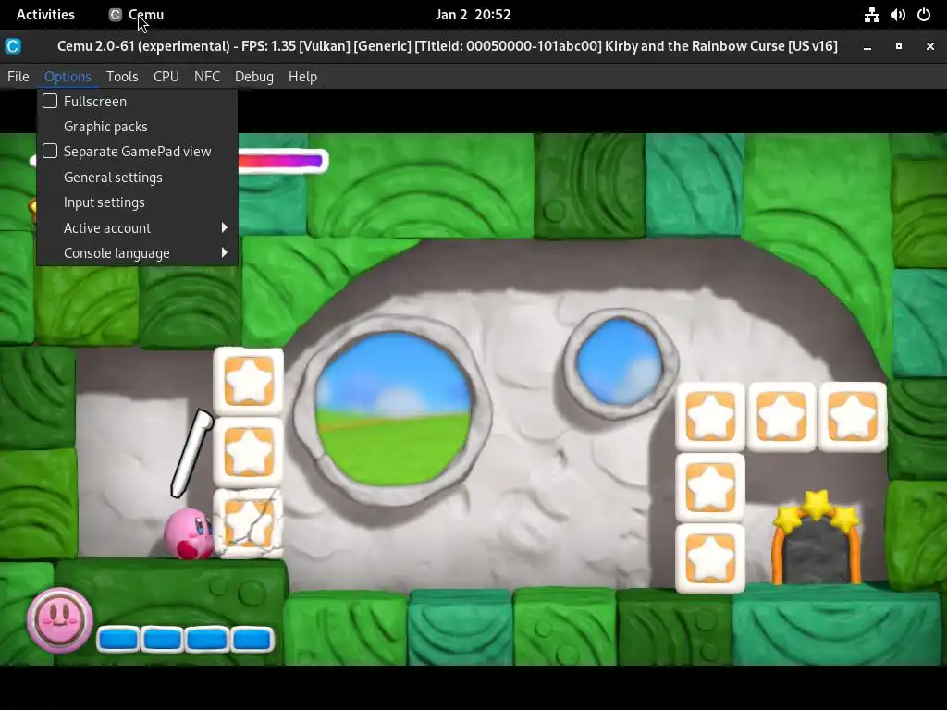Open the Tools menu

pos(122,77)
